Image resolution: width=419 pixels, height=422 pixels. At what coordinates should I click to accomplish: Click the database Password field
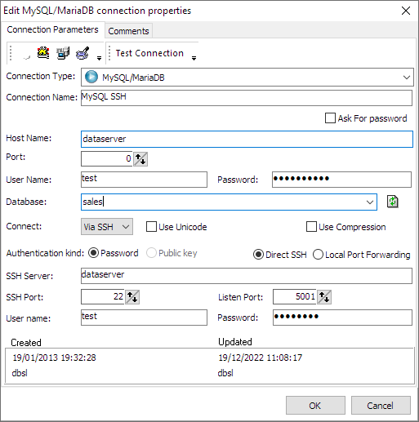point(341,180)
